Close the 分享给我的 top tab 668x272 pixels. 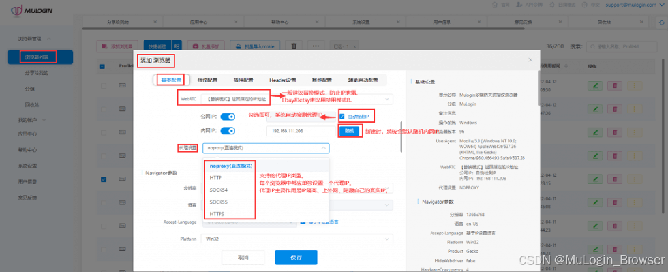[x=155, y=22]
